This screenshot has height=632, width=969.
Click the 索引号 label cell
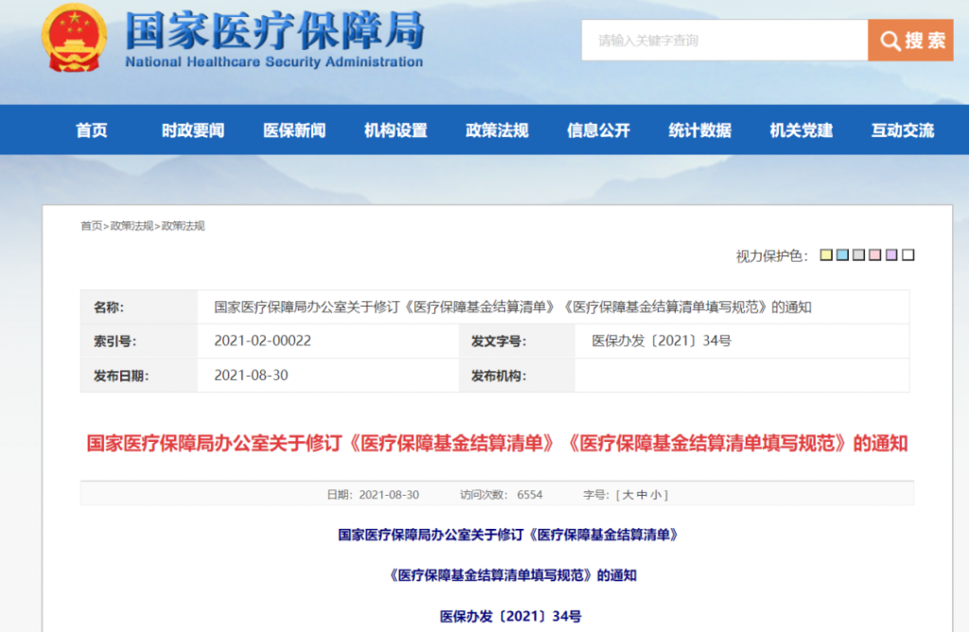tap(139, 341)
